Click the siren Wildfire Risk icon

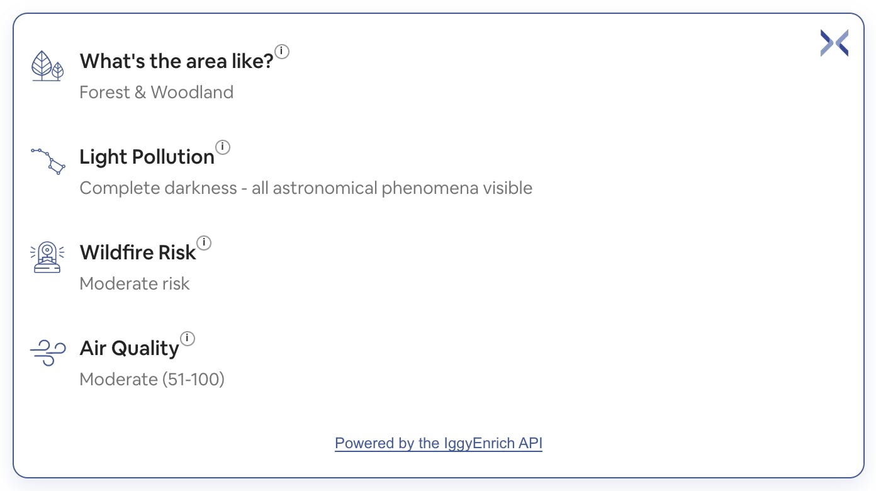tap(48, 257)
